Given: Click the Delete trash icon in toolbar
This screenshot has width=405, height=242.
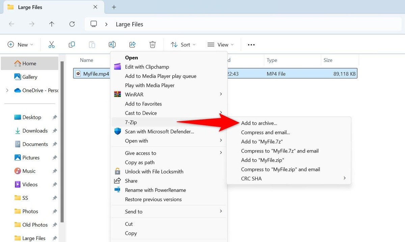Looking at the screenshot, I should click(153, 44).
